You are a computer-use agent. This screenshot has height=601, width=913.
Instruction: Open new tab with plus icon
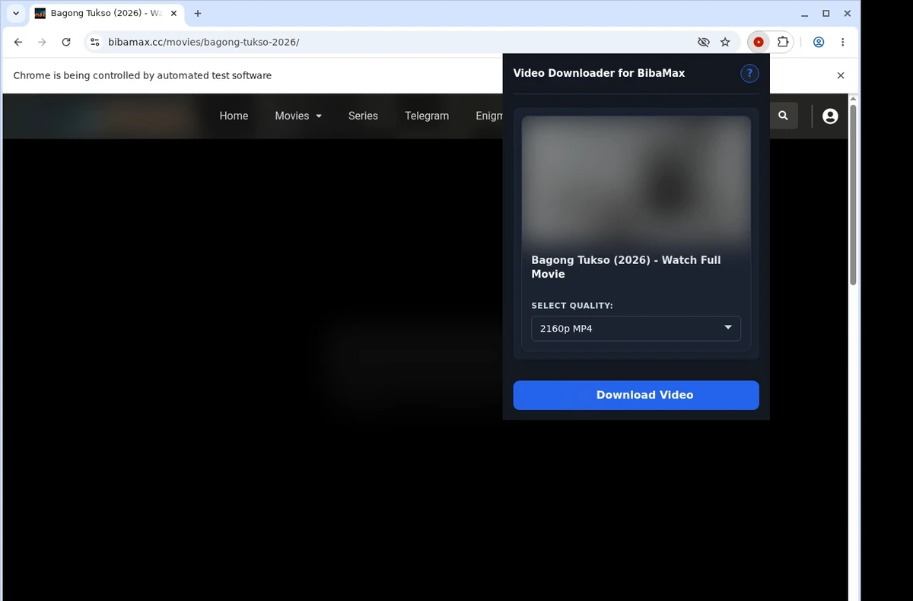click(x=198, y=14)
